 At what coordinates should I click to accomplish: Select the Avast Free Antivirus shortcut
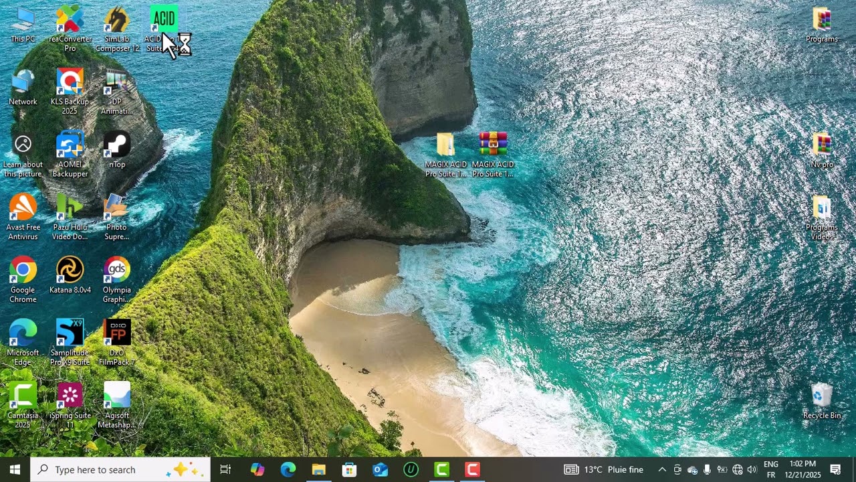23,218
